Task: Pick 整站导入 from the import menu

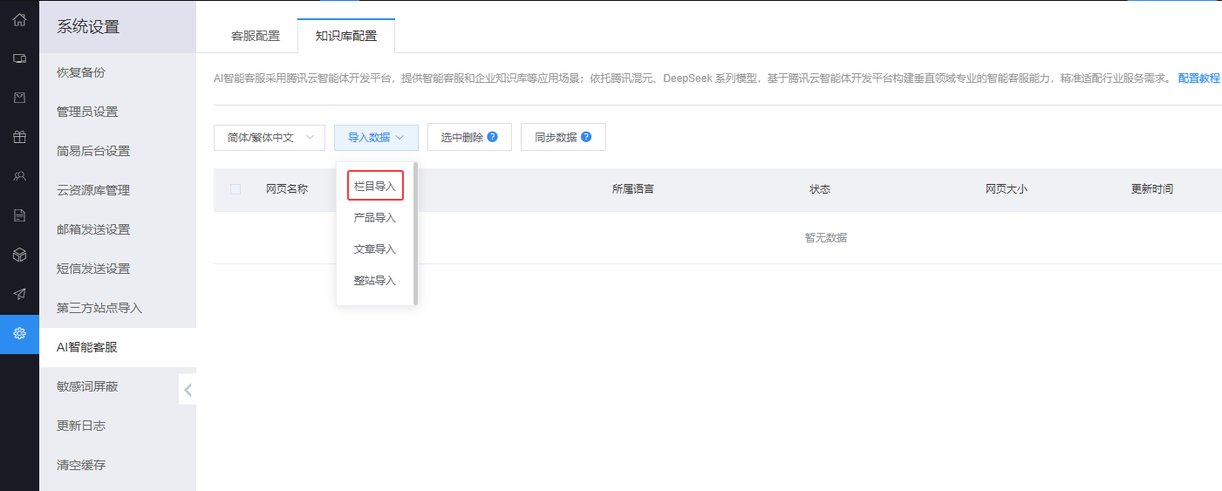Action: point(375,281)
